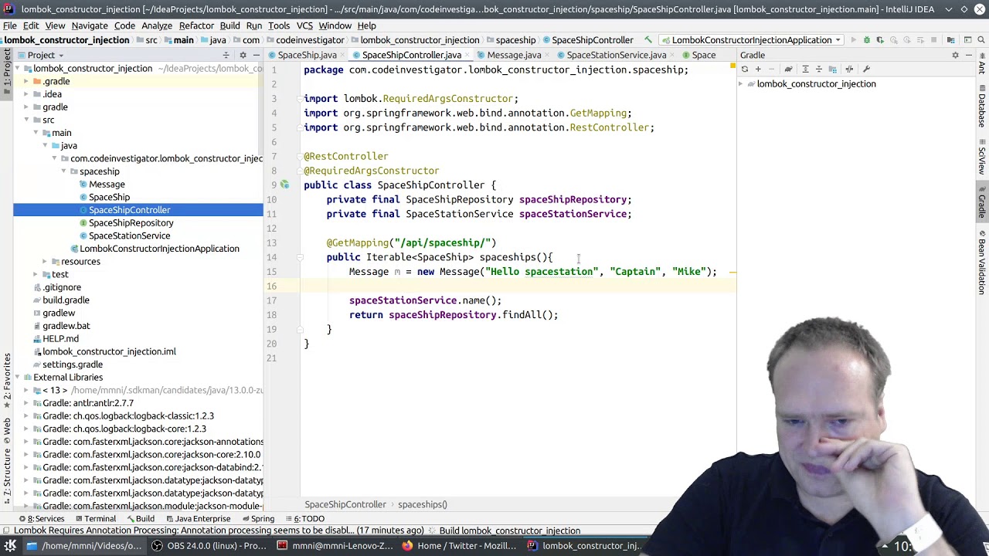
Task: Run the application with coverage icon
Action: pyautogui.click(x=881, y=40)
